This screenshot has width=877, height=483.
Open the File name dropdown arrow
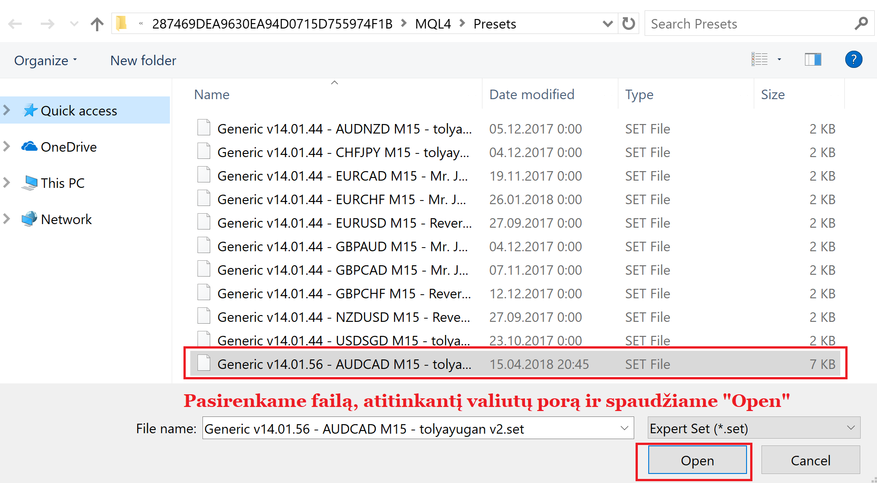(x=624, y=428)
